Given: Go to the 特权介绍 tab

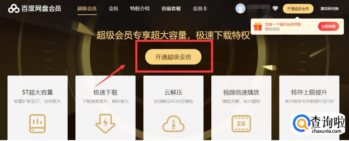Looking at the screenshot, I should click(x=140, y=9).
